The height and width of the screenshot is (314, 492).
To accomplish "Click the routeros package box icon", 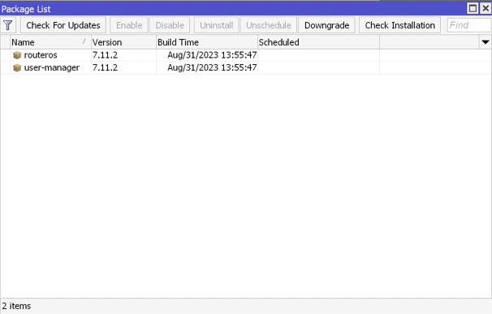I will click(x=17, y=55).
